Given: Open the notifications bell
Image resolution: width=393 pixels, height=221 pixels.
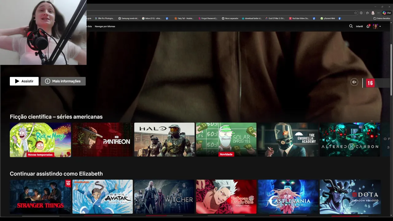Looking at the screenshot, I should point(368,26).
